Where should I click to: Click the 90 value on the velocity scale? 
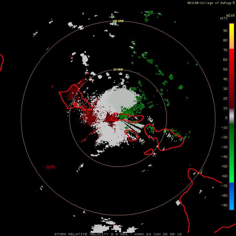(x=225, y=31)
